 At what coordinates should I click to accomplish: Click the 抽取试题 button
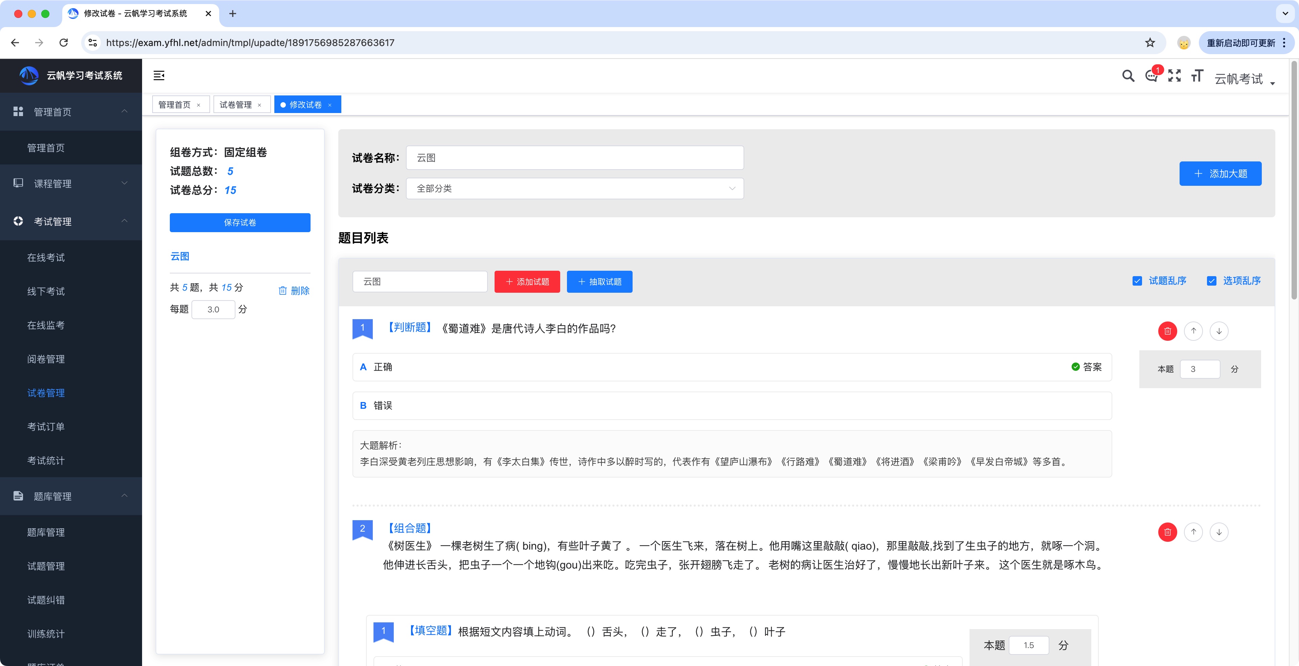click(x=599, y=282)
